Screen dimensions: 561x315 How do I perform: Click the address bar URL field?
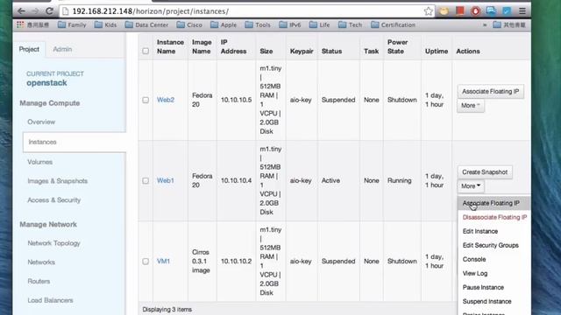pyautogui.click(x=247, y=11)
